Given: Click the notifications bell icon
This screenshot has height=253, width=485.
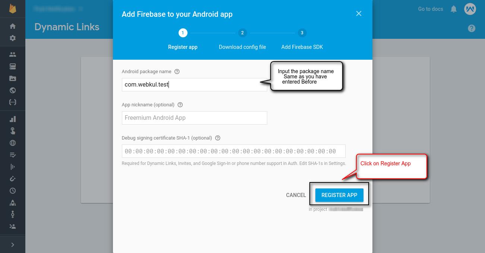Looking at the screenshot, I should (454, 9).
